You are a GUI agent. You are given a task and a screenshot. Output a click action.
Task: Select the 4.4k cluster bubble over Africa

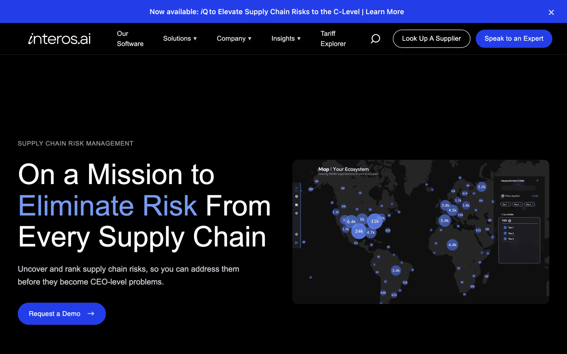tap(452, 245)
